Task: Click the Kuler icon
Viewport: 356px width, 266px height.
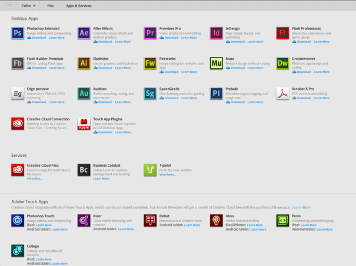Action: click(84, 220)
